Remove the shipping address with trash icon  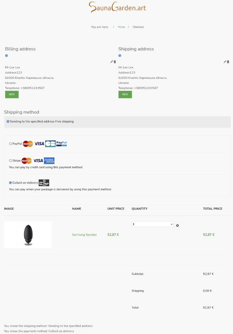[x=228, y=62]
